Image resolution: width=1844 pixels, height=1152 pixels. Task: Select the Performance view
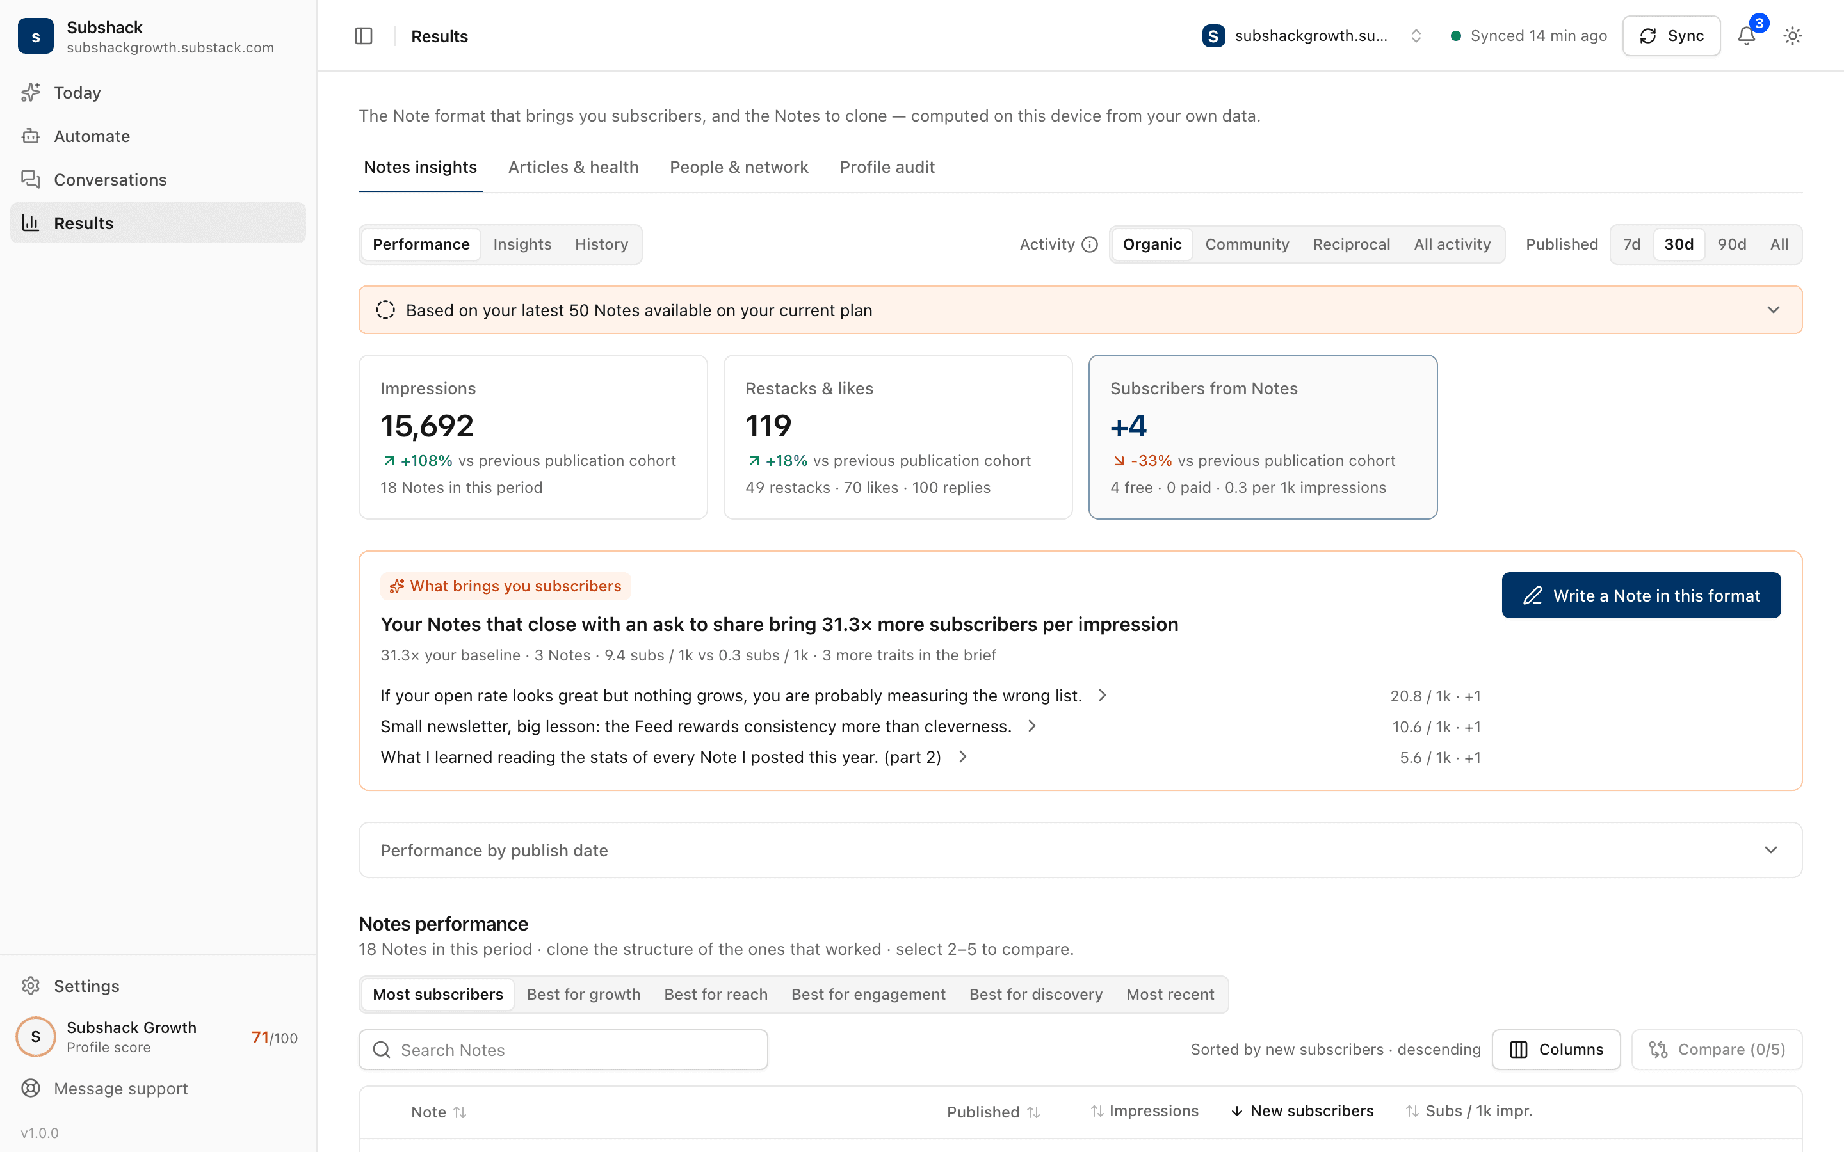(x=421, y=244)
